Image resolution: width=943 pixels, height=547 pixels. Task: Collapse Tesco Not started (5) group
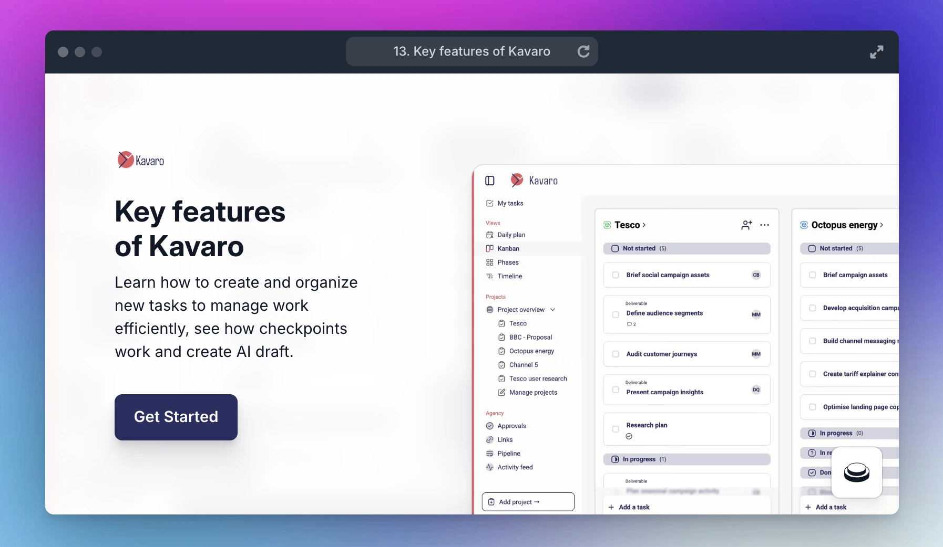coord(687,248)
